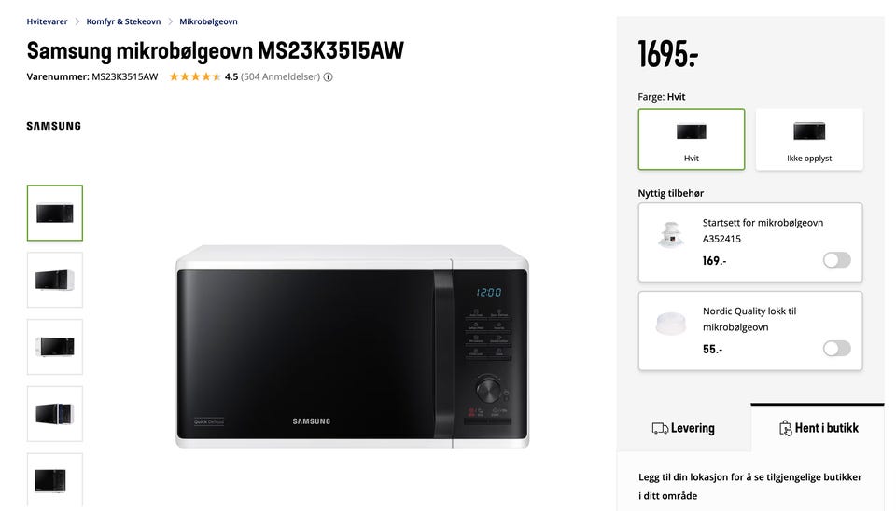Select the fourth thumbnail with open-door view
The image size is (896, 511).
click(x=55, y=414)
